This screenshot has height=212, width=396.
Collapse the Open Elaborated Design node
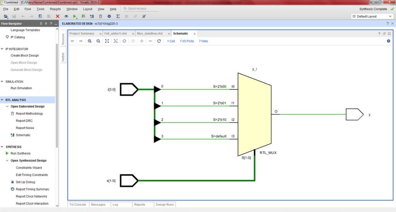[7, 106]
